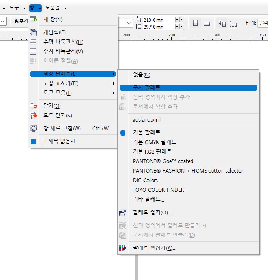Screen dimensions: 268x280
Task: Open page height 297.0 mm dropdown arrow
Action: 177,27
